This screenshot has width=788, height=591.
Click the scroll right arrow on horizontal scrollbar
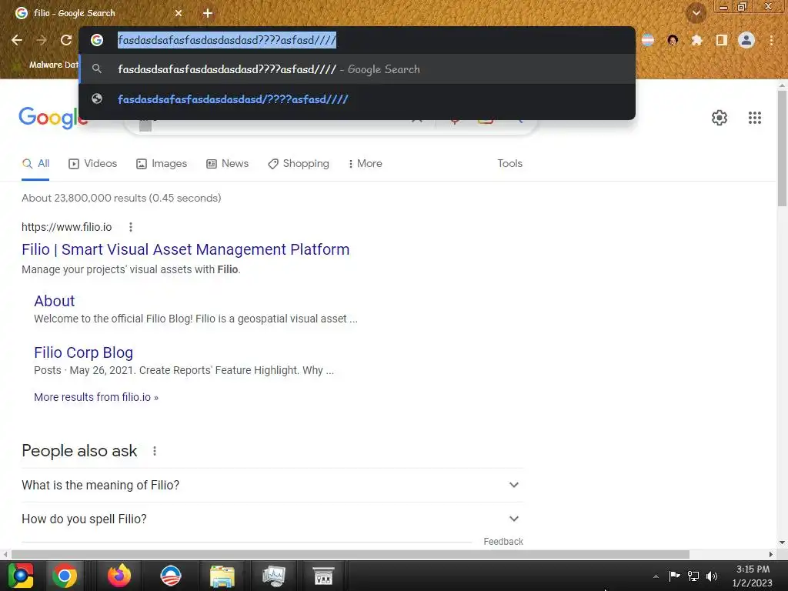point(771,554)
